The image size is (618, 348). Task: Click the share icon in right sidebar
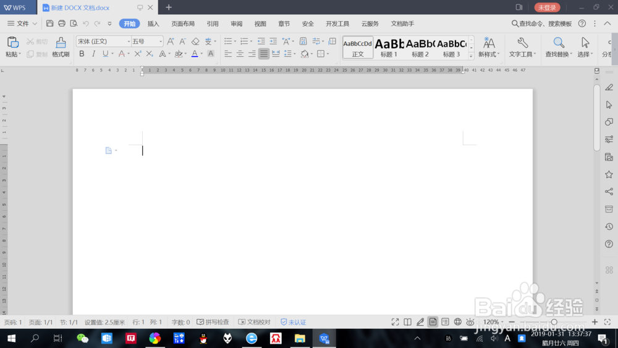click(609, 192)
